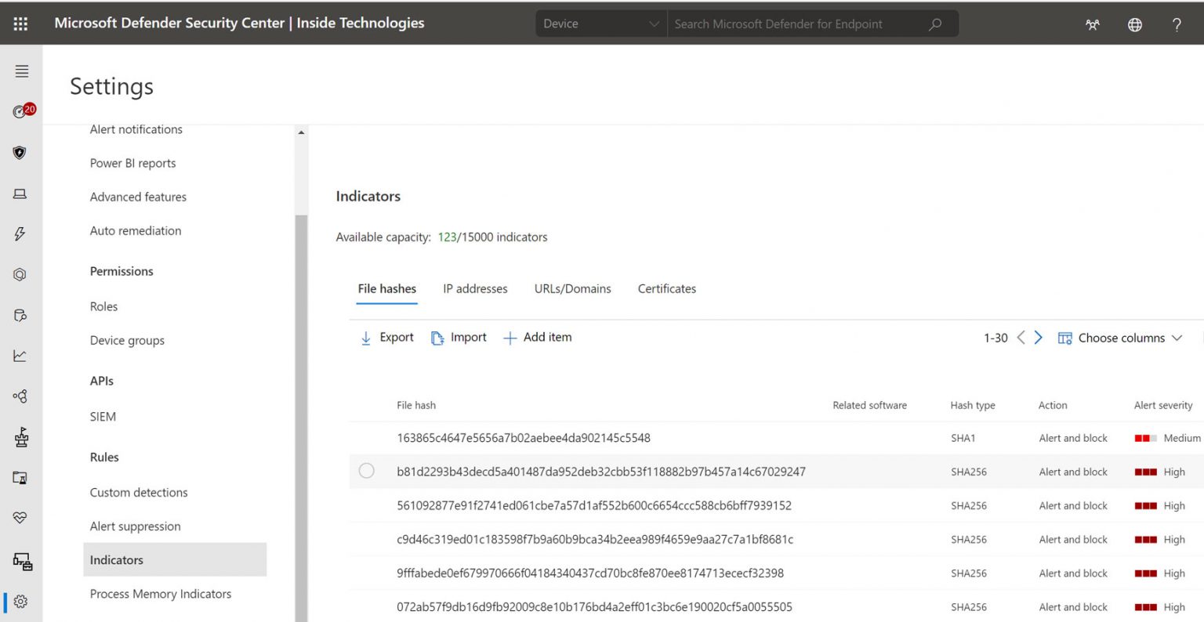Image resolution: width=1204 pixels, height=622 pixels.
Task: Open the dashboard icon with red 20 badge
Action: click(x=20, y=110)
